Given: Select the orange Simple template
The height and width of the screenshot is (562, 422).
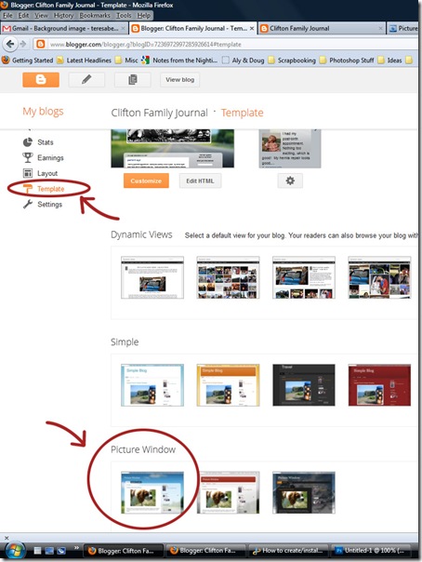Looking at the screenshot, I should (228, 385).
